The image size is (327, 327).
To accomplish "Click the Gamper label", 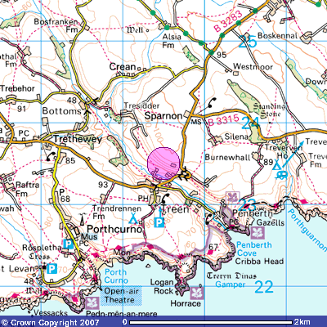I will pyautogui.click(x=231, y=284).
